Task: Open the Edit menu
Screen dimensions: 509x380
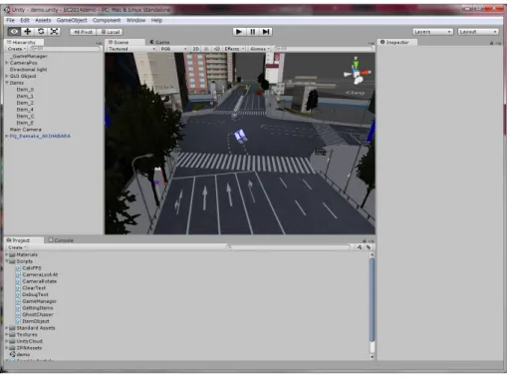Action: click(x=25, y=20)
